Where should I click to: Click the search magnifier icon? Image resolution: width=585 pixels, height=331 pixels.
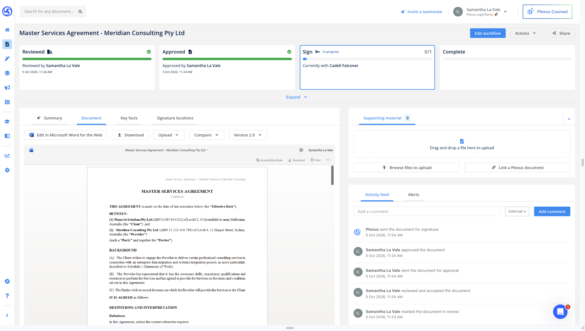tap(80, 12)
